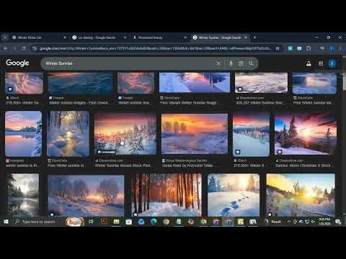Go to Google home via the logo
The width and height of the screenshot is (346, 259).
pos(17,63)
